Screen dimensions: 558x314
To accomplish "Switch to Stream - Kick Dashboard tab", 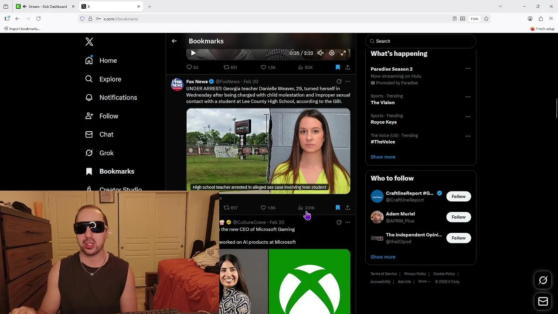I will [x=44, y=7].
